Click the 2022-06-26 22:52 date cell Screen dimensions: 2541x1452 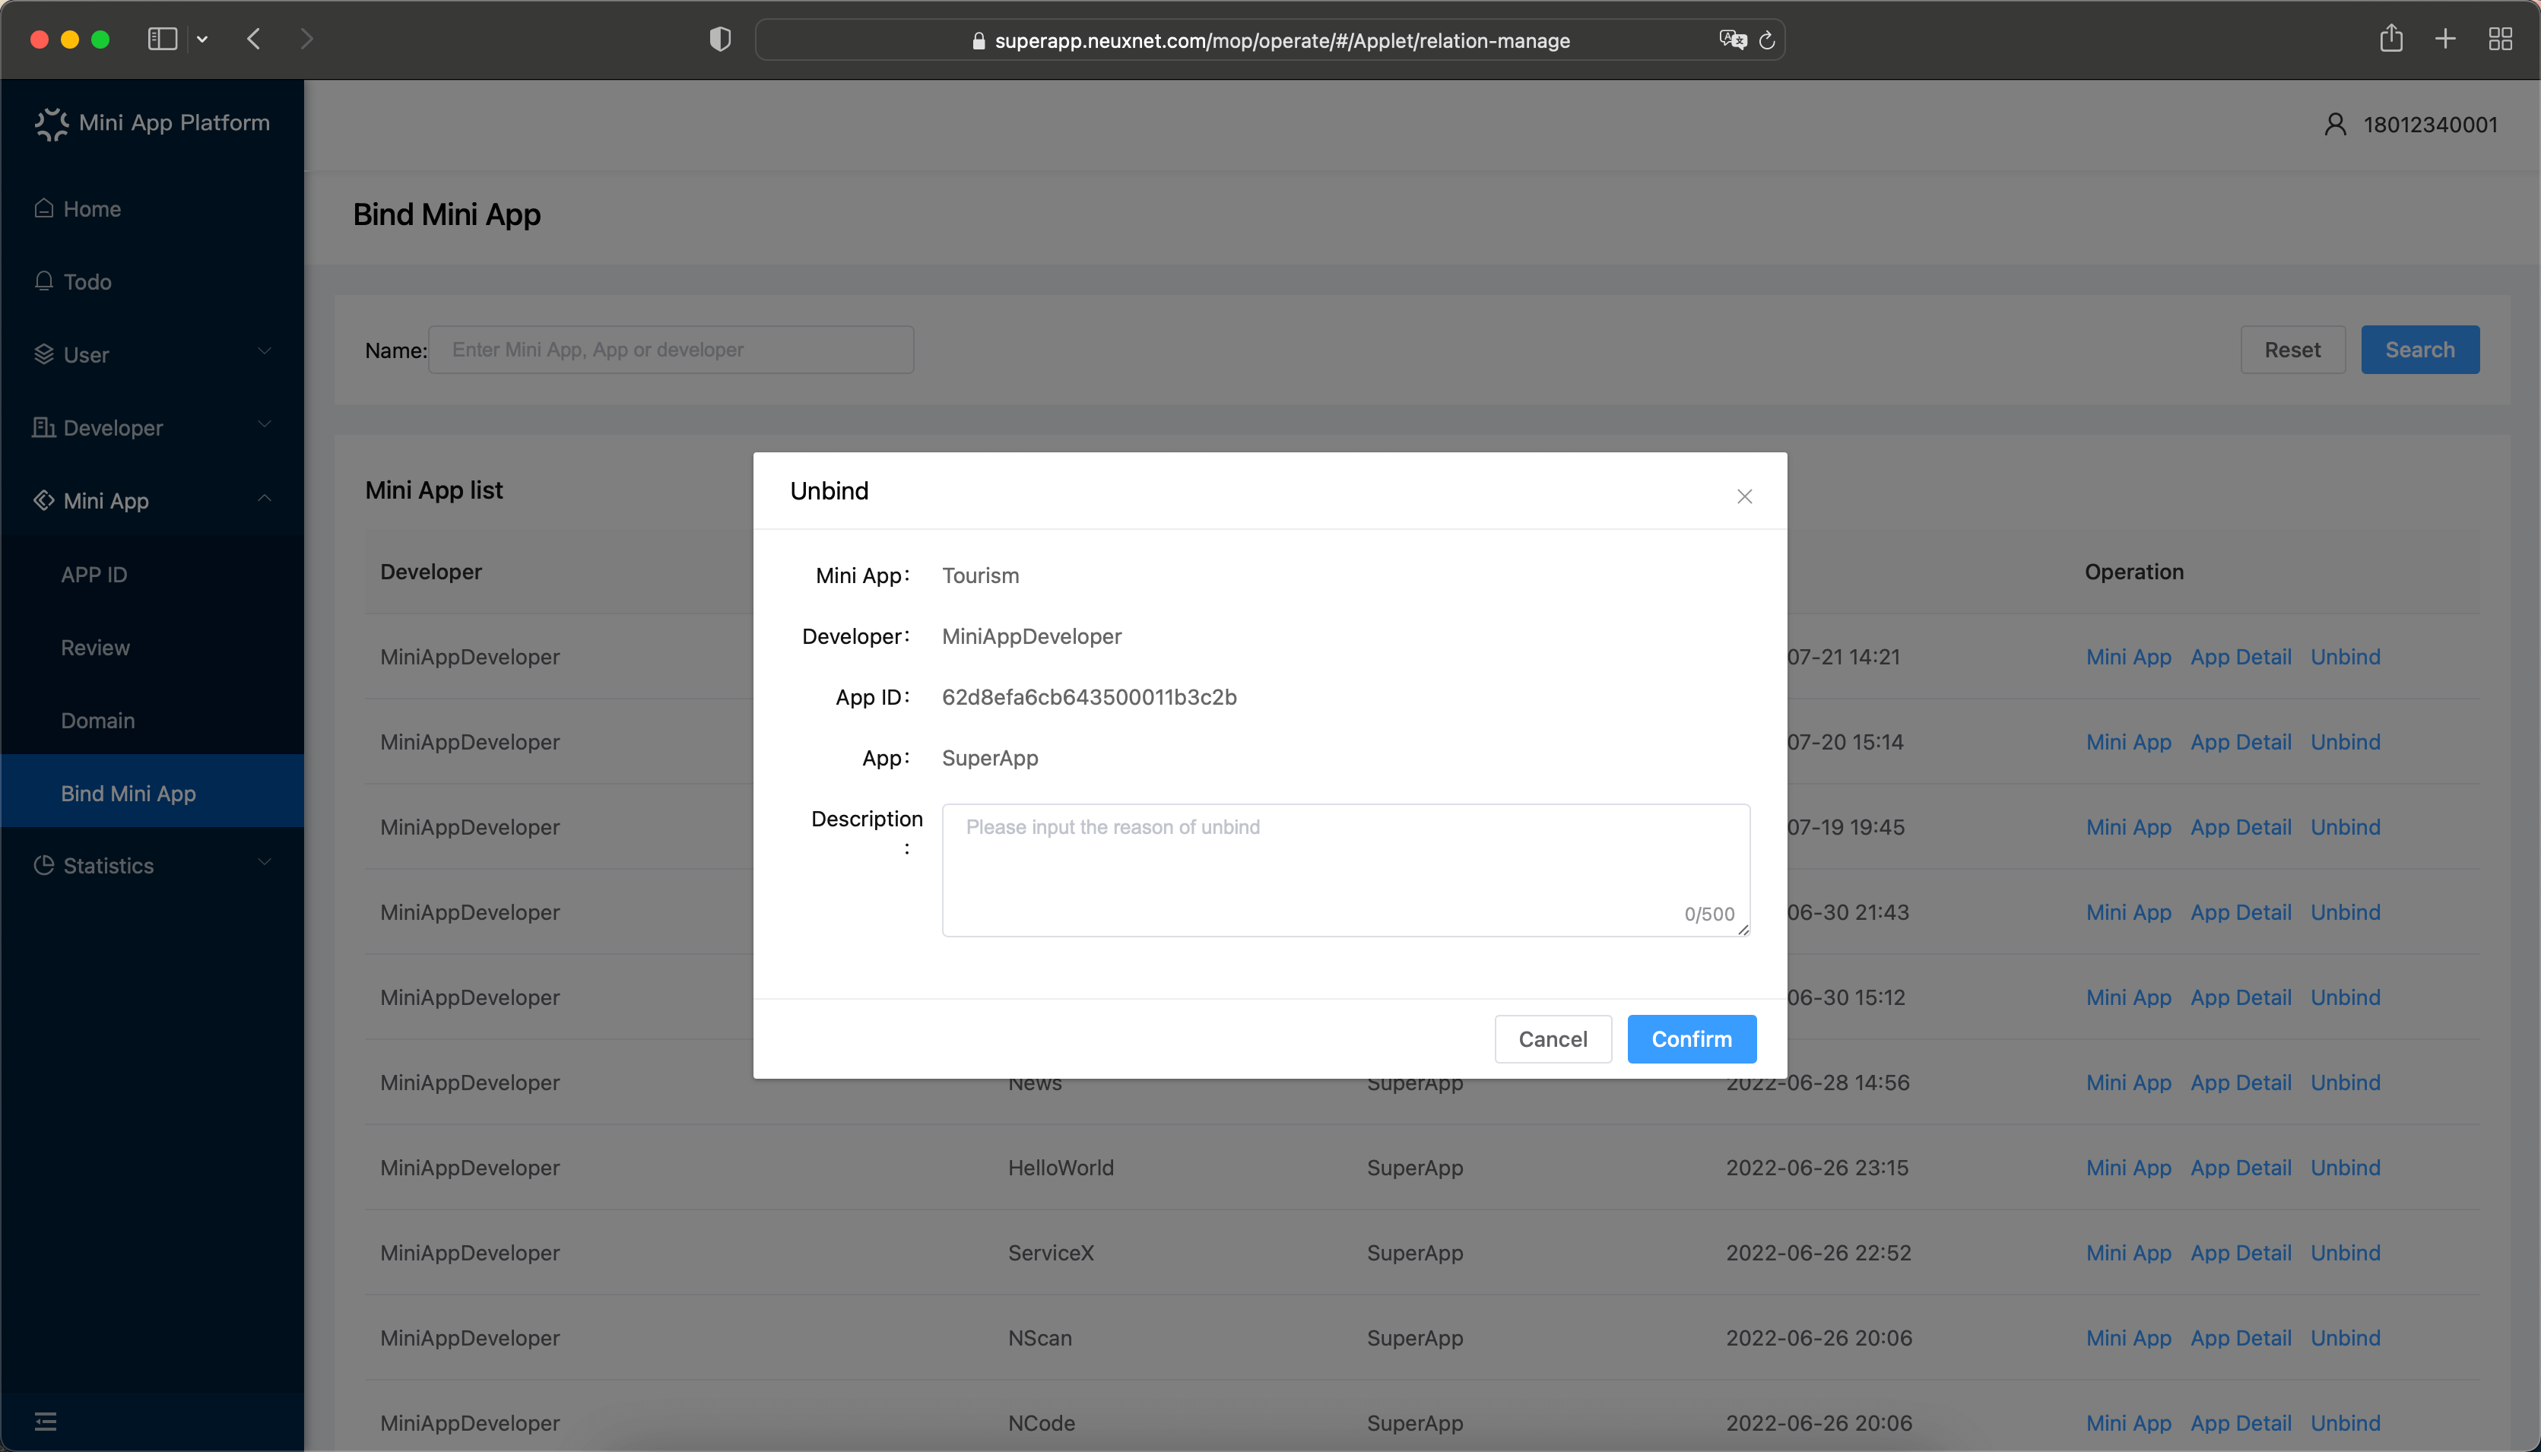1819,1253
